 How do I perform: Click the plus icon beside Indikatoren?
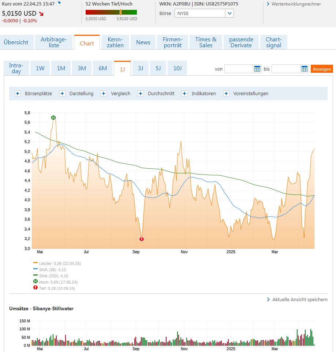click(184, 93)
